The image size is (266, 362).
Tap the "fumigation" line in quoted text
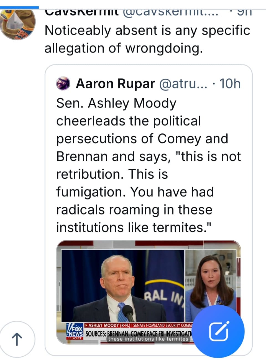point(135,192)
